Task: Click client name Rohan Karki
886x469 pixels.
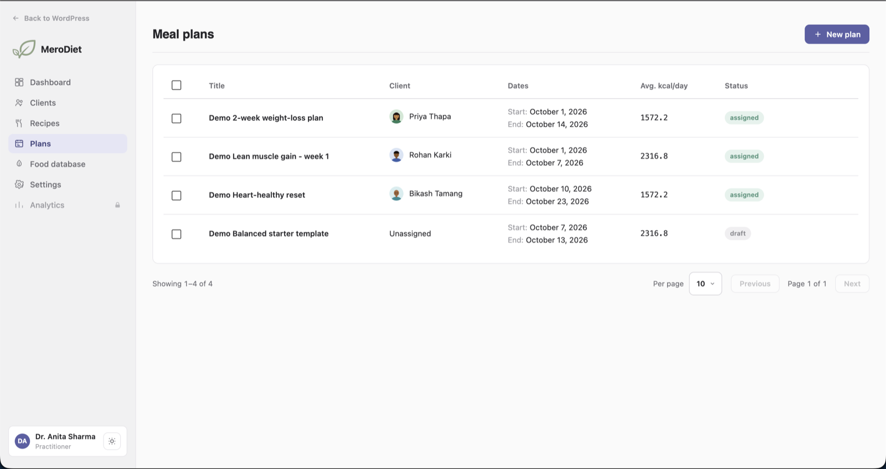Action: pos(430,155)
